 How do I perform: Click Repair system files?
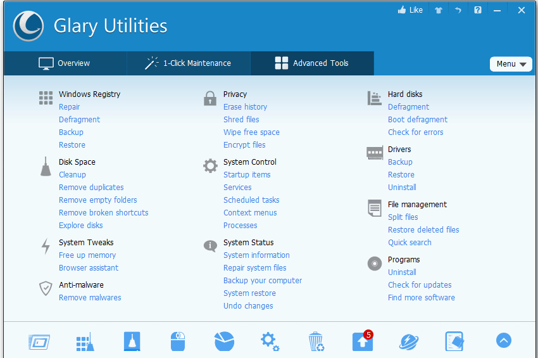pos(255,268)
